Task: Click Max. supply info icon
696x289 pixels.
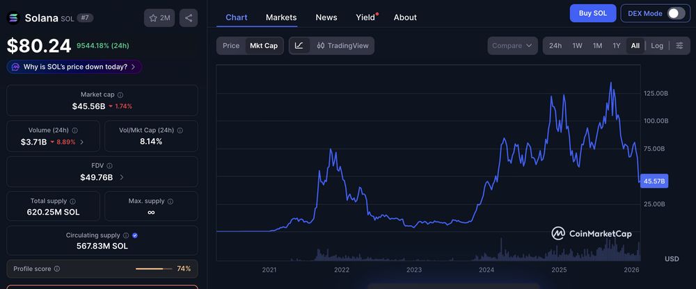Action: pos(171,201)
